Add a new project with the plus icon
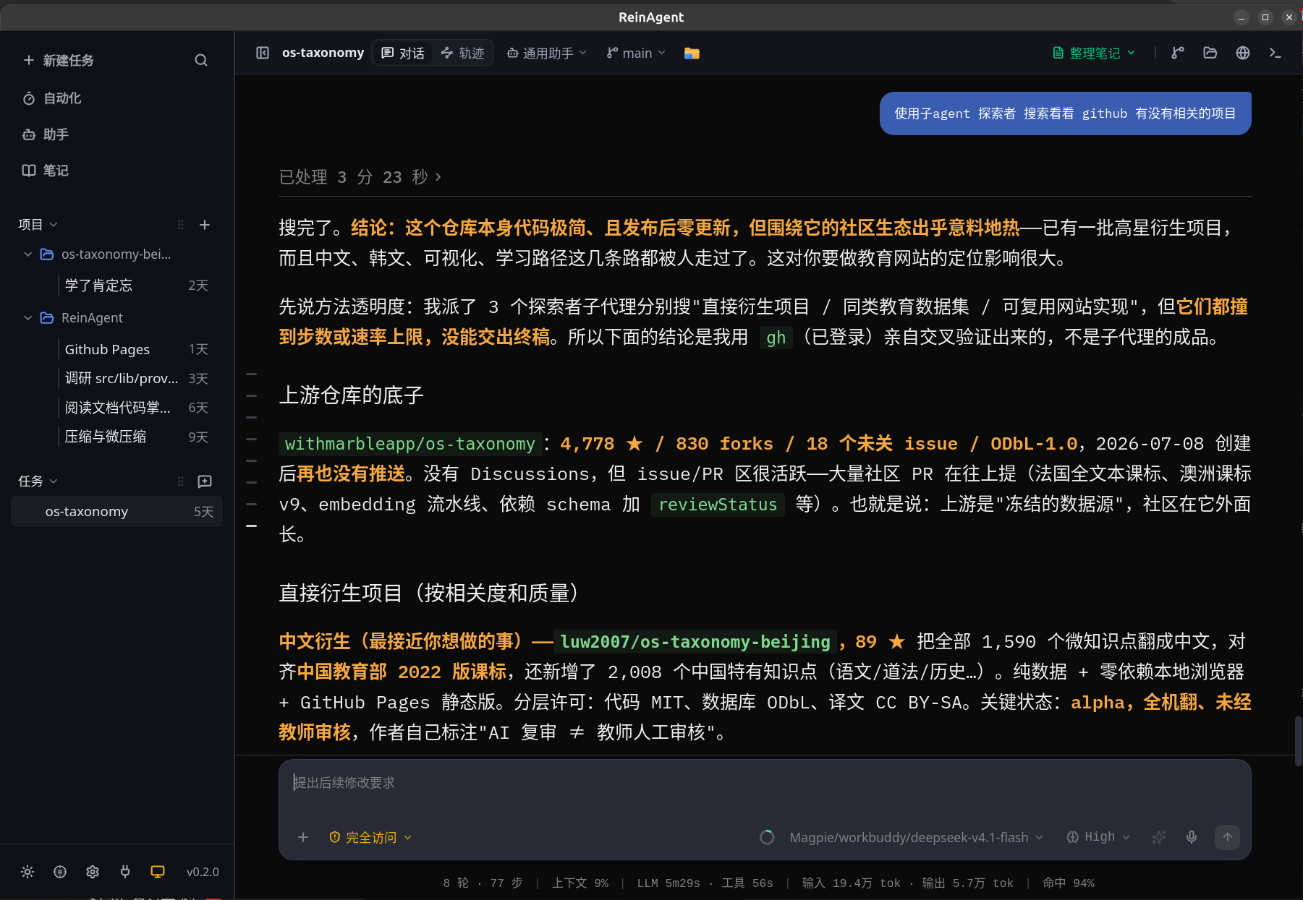Image resolution: width=1303 pixels, height=900 pixels. coord(205,225)
